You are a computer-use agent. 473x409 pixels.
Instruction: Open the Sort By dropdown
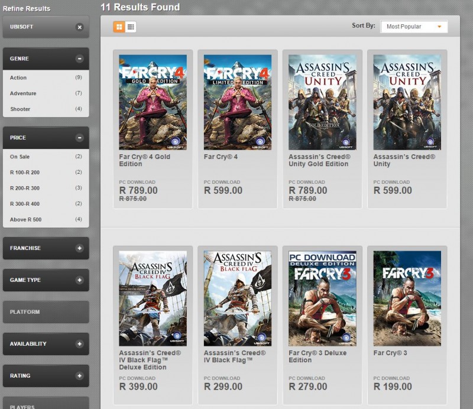pyautogui.click(x=414, y=27)
